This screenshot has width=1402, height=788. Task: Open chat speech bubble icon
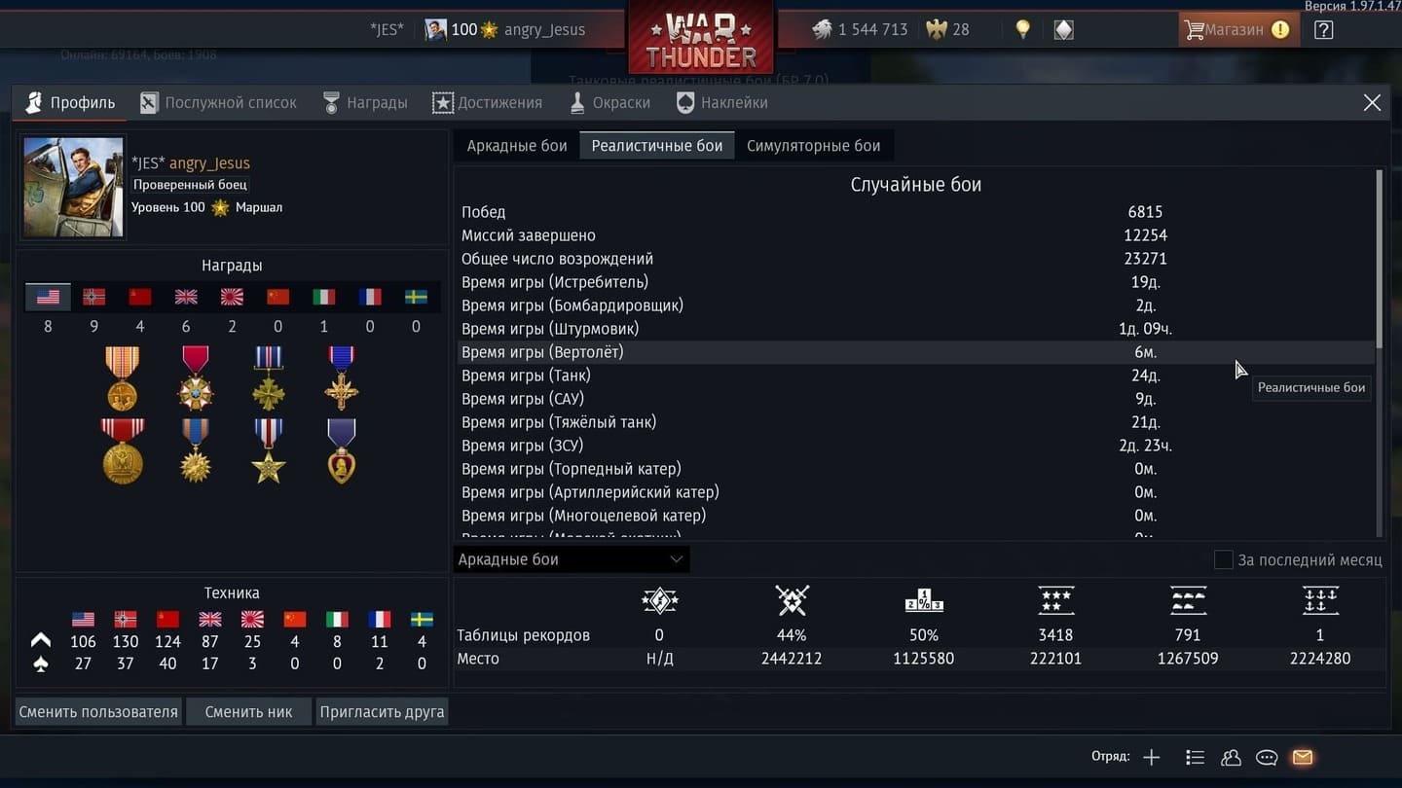[x=1267, y=757]
